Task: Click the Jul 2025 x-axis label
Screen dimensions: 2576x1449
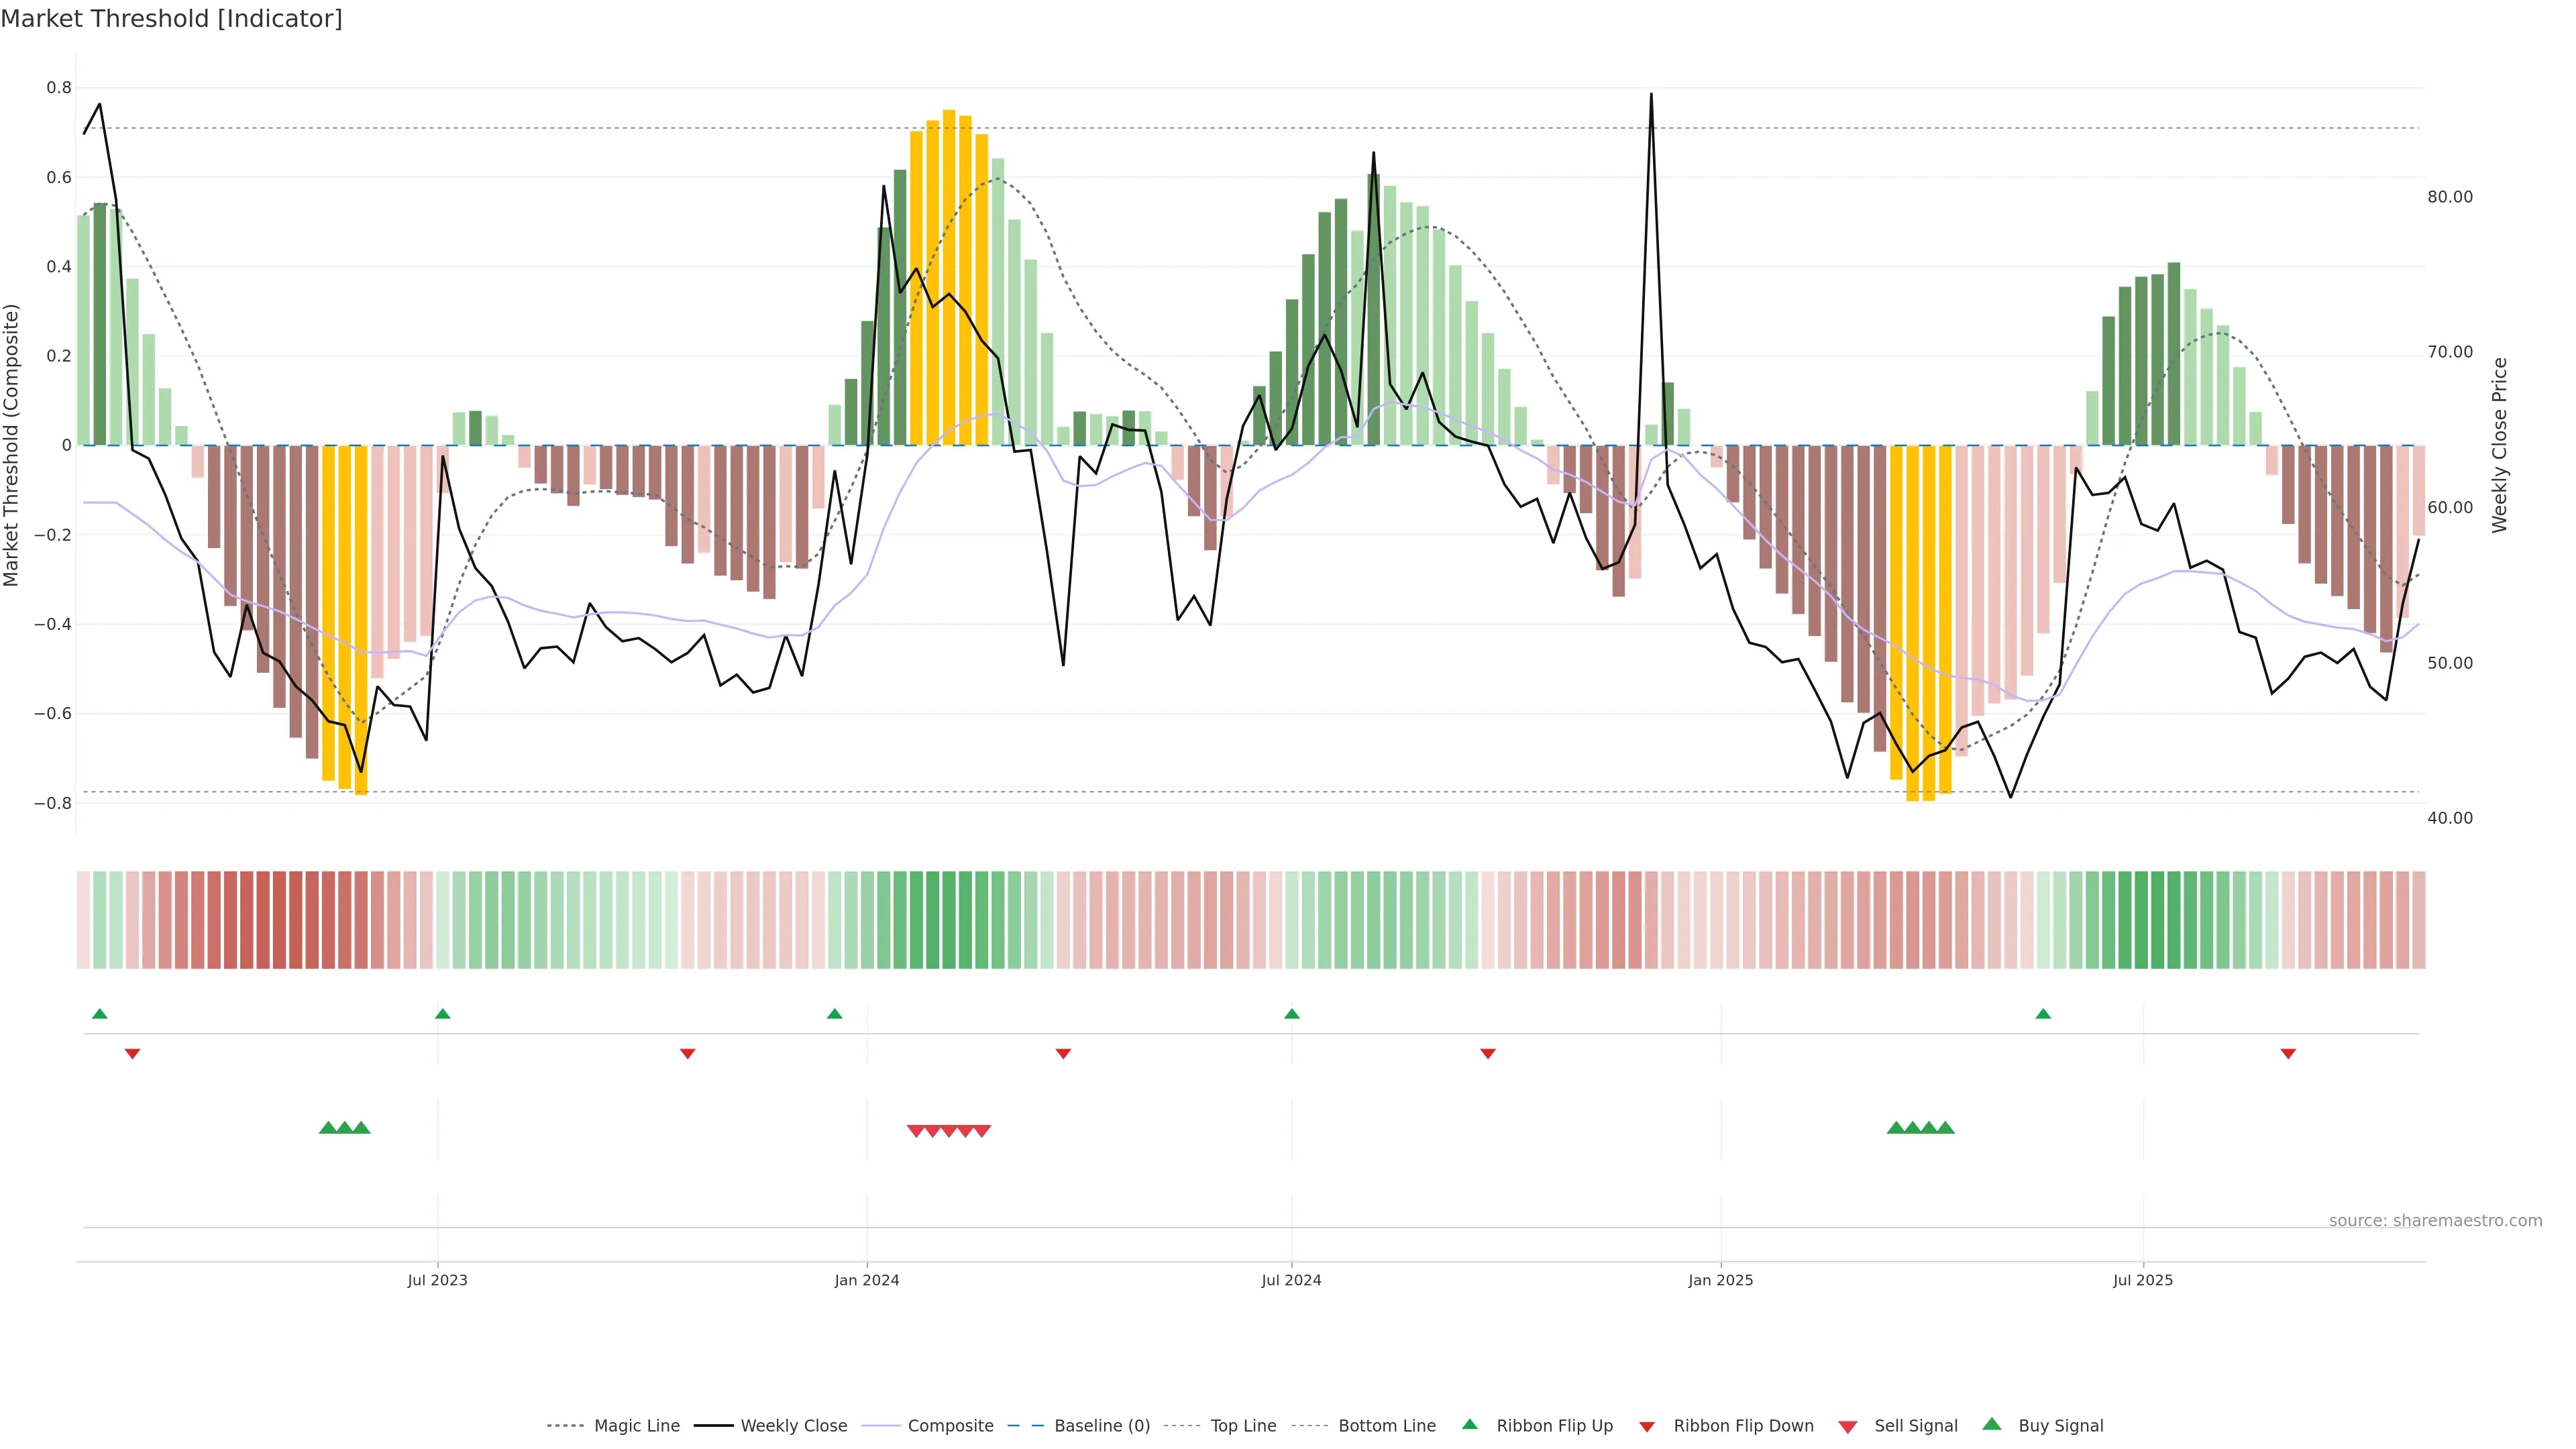Action: point(2143,1280)
